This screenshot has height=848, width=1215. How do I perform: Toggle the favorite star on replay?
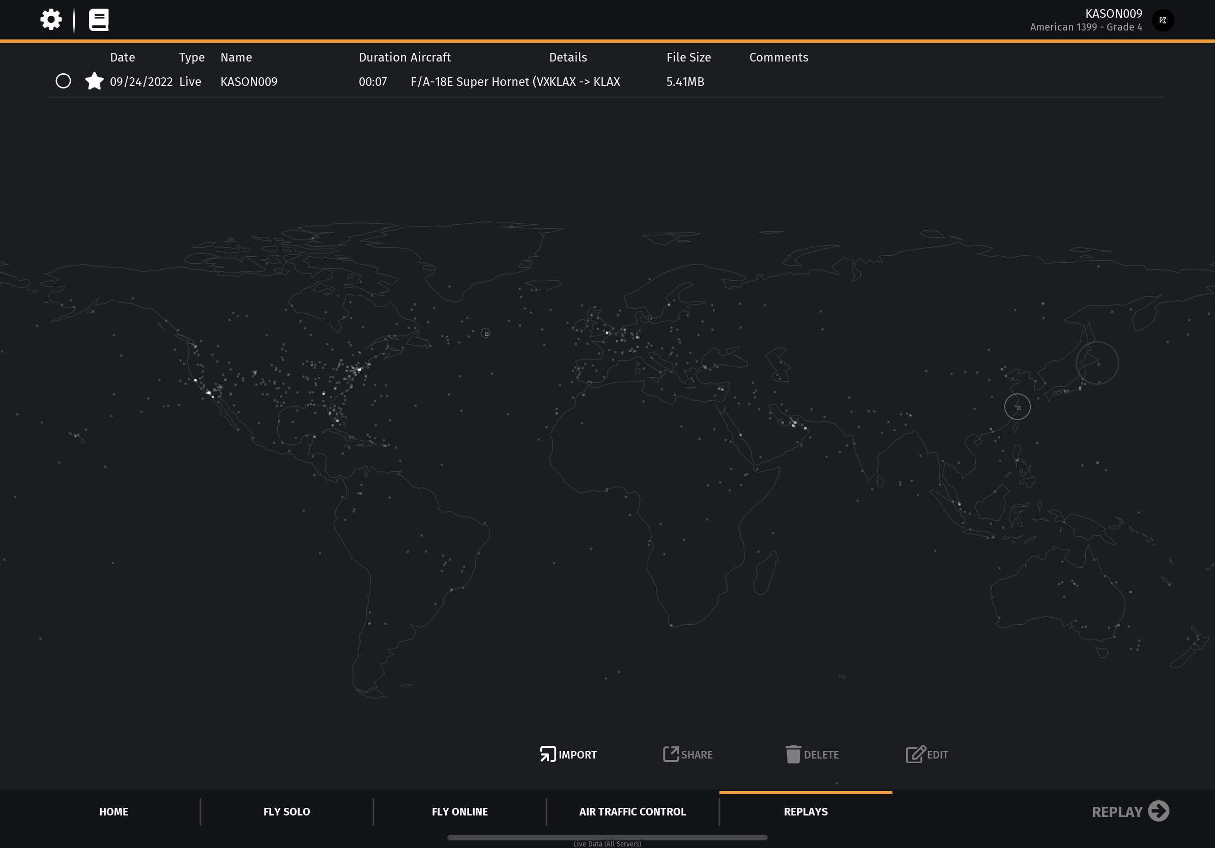94,81
